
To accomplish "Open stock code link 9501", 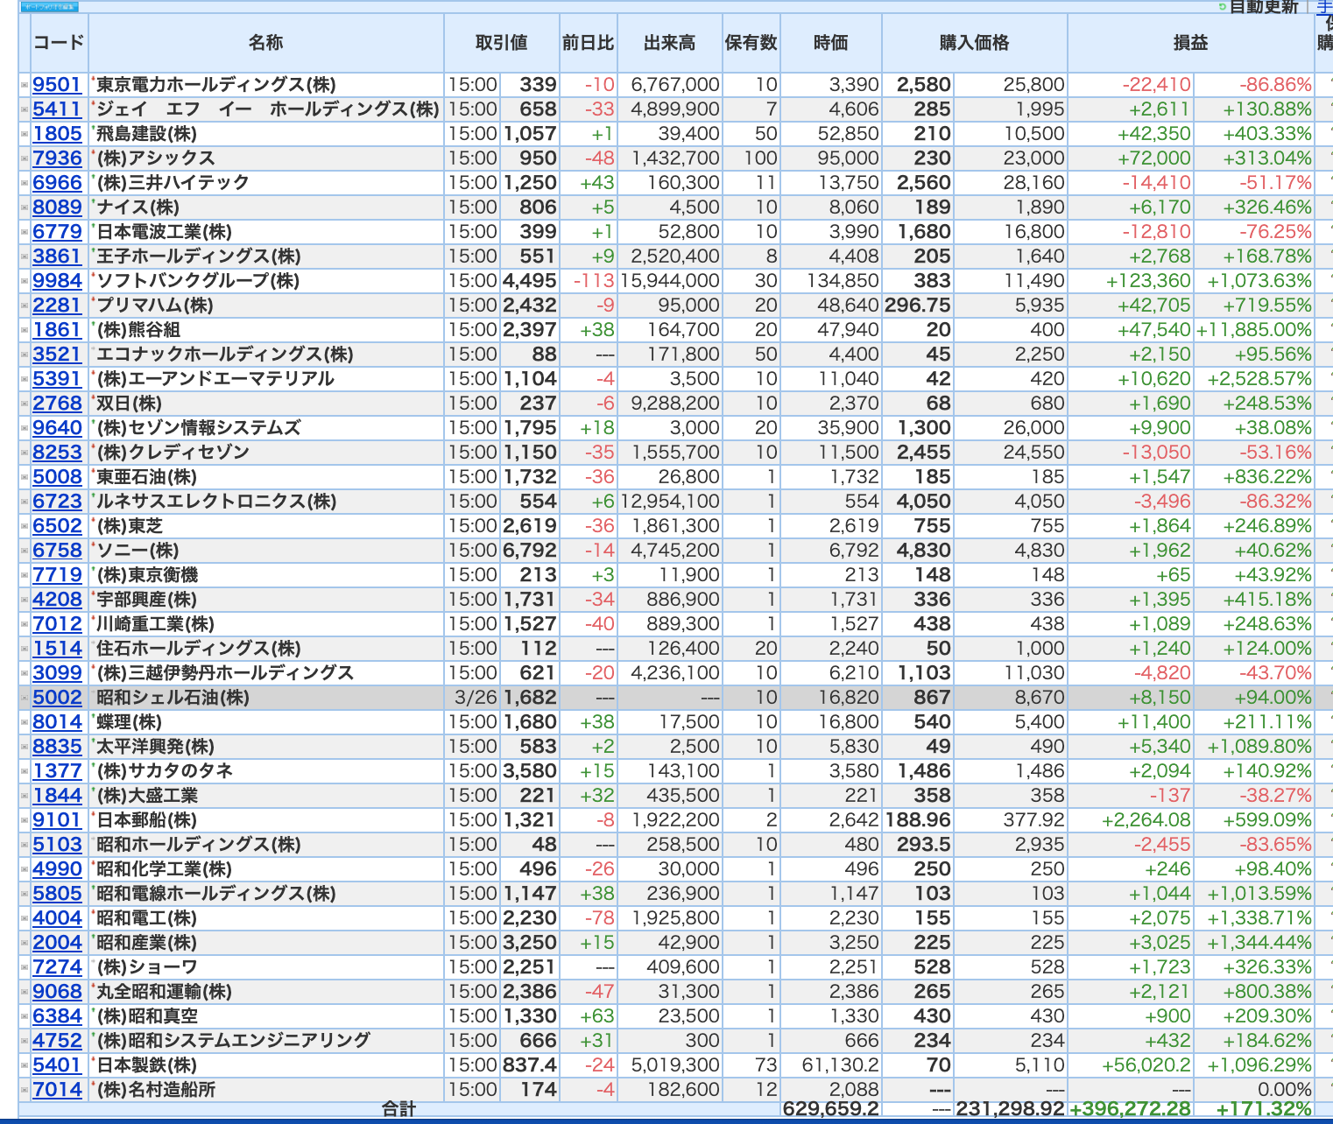I will tap(57, 85).
